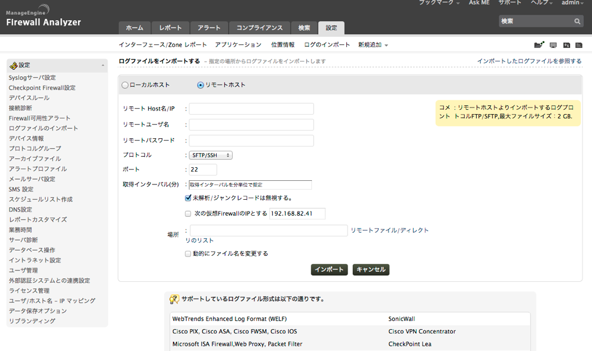592x351 pixels.
Task: Click the settings icon beside 設定 in the sidebar
Action: pyautogui.click(x=14, y=66)
